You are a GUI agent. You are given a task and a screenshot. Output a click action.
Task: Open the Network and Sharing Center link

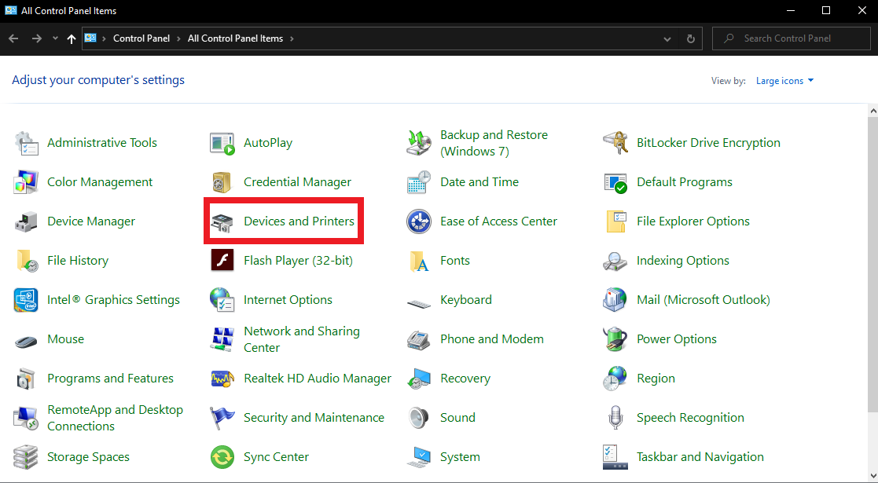[301, 339]
